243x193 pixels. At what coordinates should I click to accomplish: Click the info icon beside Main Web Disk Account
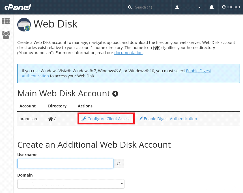(x=115, y=94)
